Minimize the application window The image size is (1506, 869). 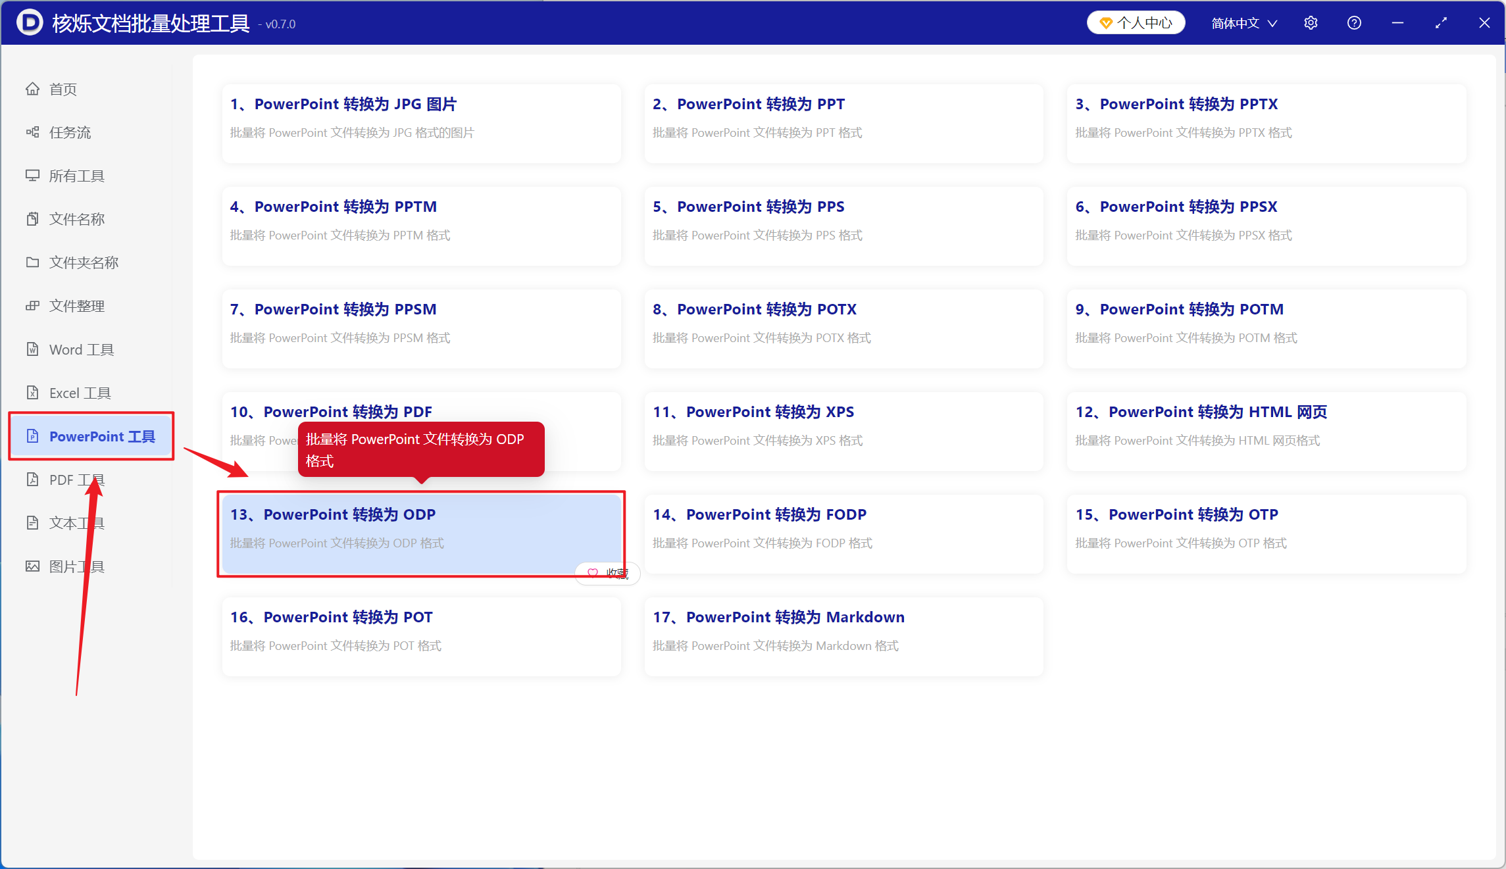pos(1397,23)
